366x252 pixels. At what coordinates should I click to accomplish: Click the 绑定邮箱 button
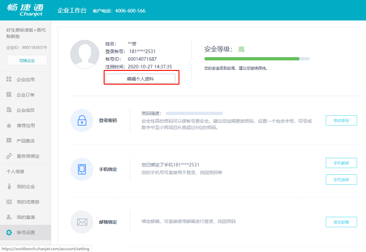(341, 222)
